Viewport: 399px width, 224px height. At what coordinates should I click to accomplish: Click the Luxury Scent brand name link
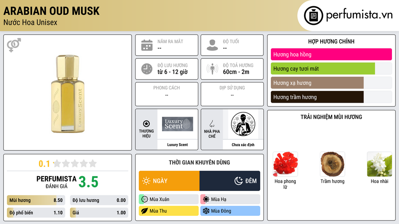pos(177,145)
